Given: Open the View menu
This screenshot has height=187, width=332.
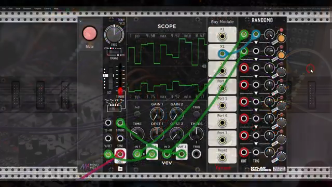Looking at the screenshot, I should (18, 9).
